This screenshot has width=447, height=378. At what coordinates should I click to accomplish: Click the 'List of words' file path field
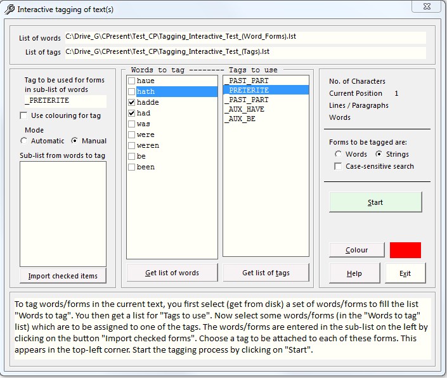tap(245, 37)
